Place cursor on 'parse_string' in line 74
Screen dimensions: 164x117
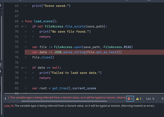[x=74, y=52]
